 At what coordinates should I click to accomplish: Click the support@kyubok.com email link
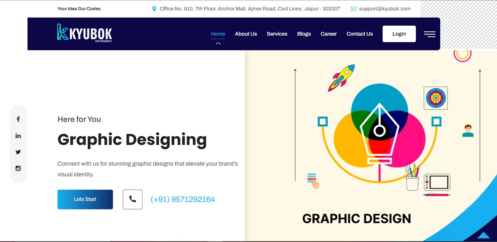385,9
